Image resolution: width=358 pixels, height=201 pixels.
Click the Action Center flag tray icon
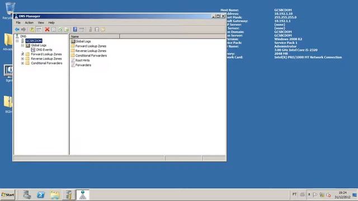point(315,195)
